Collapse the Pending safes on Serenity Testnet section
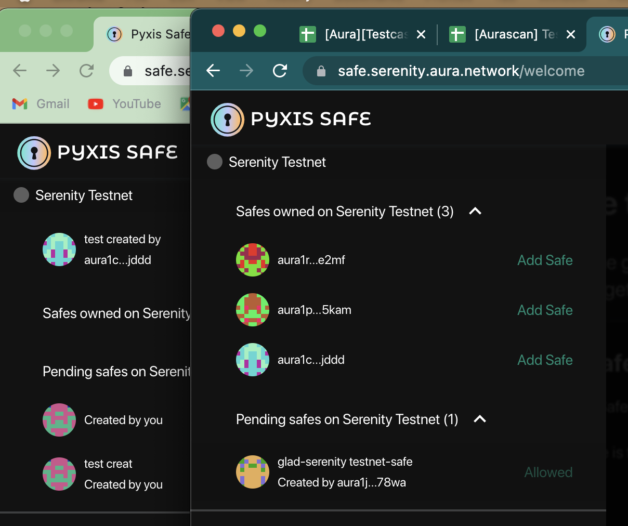The height and width of the screenshot is (526, 628). (480, 419)
